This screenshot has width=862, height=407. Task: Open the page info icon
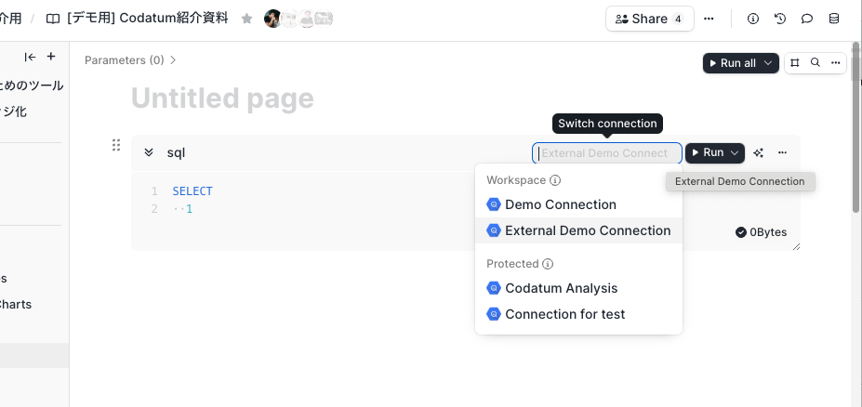(x=753, y=19)
